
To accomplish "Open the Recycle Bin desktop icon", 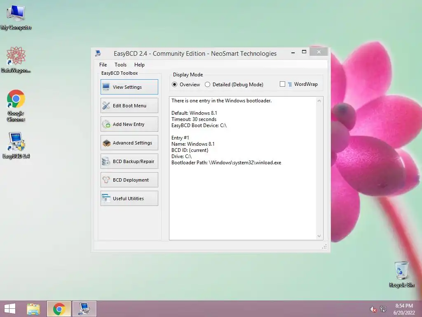I will [x=401, y=274].
